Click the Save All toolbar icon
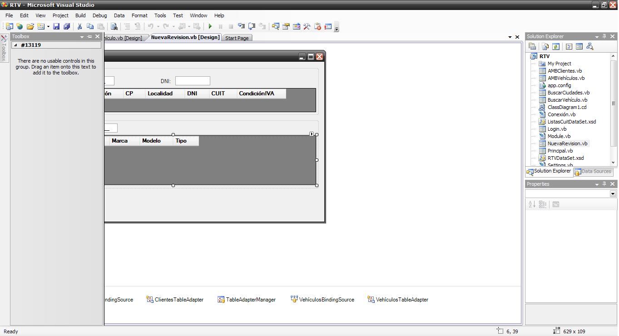The image size is (619, 336). [x=67, y=27]
